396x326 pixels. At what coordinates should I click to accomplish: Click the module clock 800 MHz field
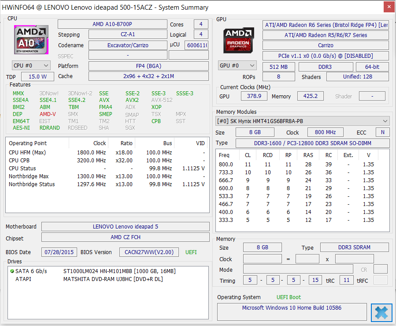click(x=325, y=132)
